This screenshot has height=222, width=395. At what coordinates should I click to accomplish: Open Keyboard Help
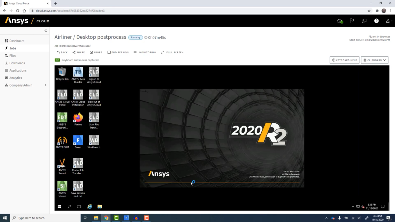[344, 60]
